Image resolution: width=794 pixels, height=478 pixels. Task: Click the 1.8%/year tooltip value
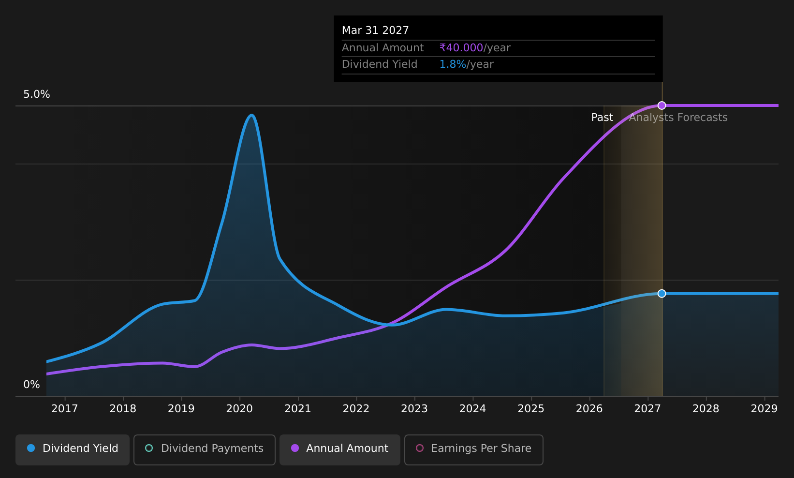click(466, 64)
